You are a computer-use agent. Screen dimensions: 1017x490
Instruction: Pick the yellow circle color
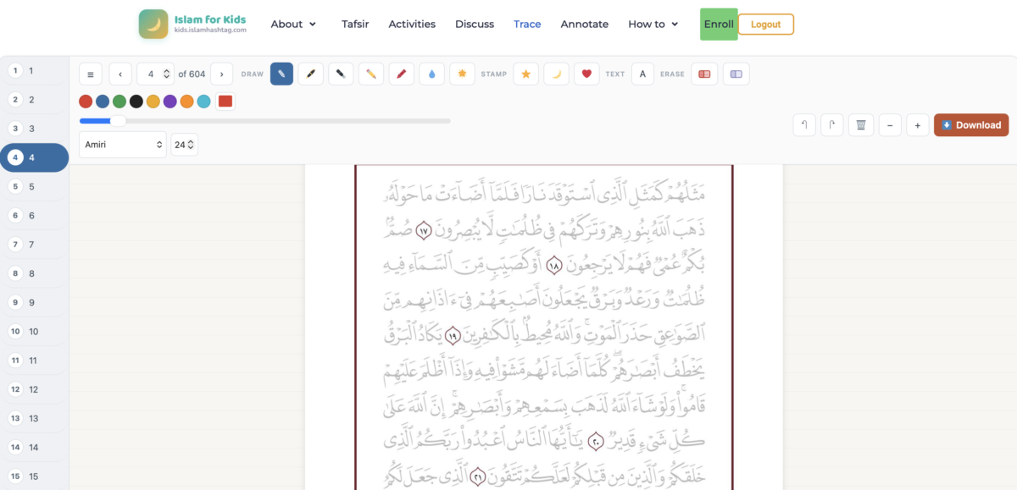tap(153, 102)
